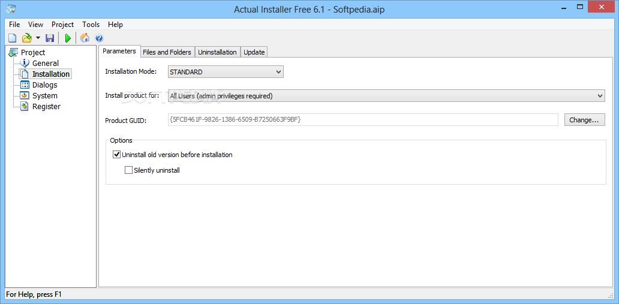The height and width of the screenshot is (304, 619).
Task: Click the Product GUID field
Action: coord(363,120)
